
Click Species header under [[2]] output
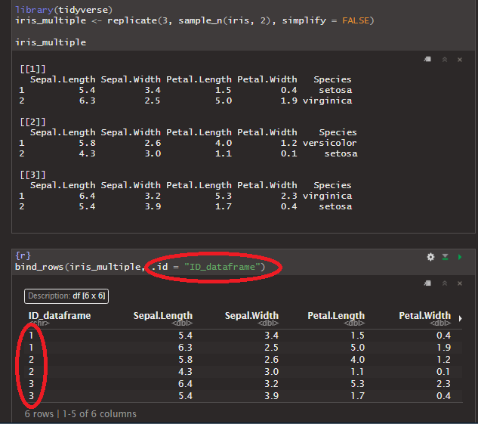[338, 132]
